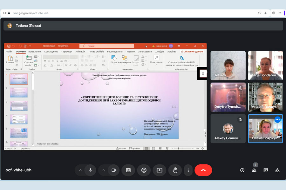286x190 pixels.
Task: Switch to Конструктор ribbon tab
Action: click(51, 51)
